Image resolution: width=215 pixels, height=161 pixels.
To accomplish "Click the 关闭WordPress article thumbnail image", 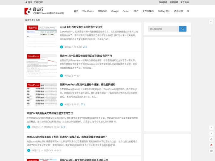I will (x=42, y=94).
